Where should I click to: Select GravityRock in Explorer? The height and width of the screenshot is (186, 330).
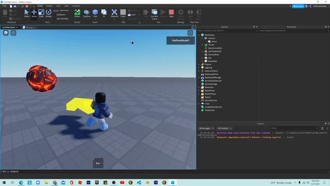click(x=213, y=55)
